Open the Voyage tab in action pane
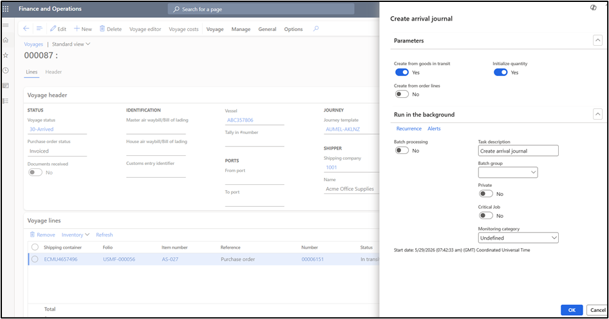Image resolution: width=609 pixels, height=319 pixels. pyautogui.click(x=215, y=29)
